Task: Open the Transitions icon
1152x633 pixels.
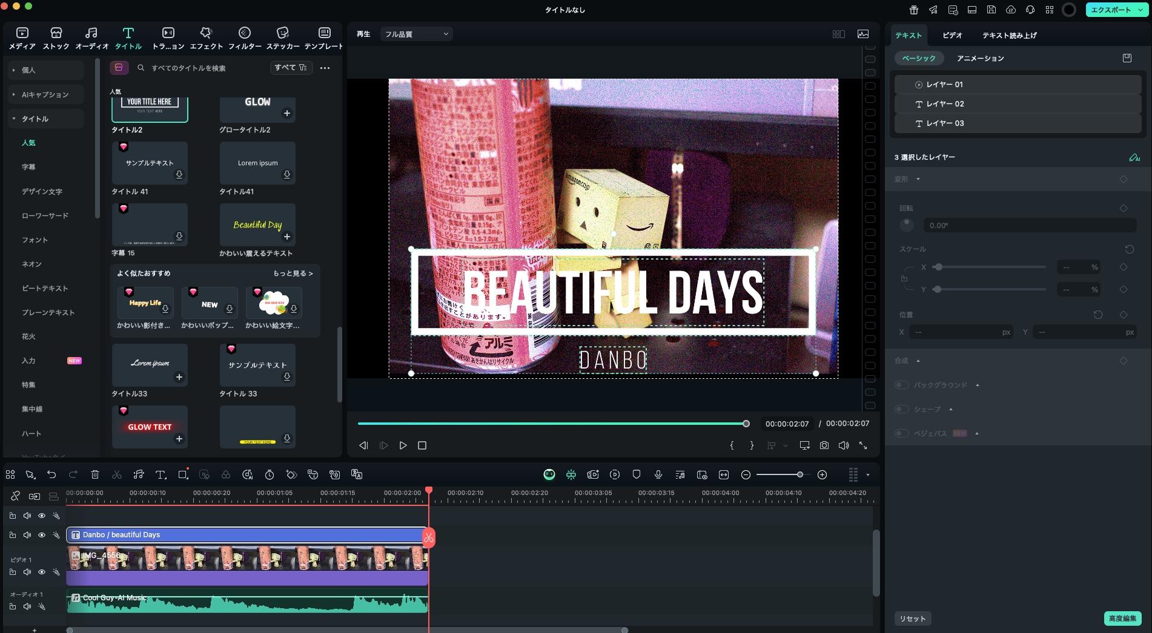Action: click(168, 33)
